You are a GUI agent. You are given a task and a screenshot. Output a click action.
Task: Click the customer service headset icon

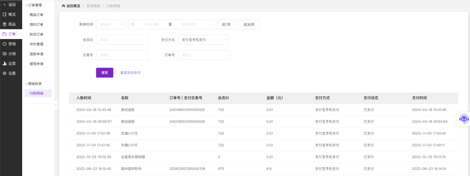pyautogui.click(x=464, y=118)
